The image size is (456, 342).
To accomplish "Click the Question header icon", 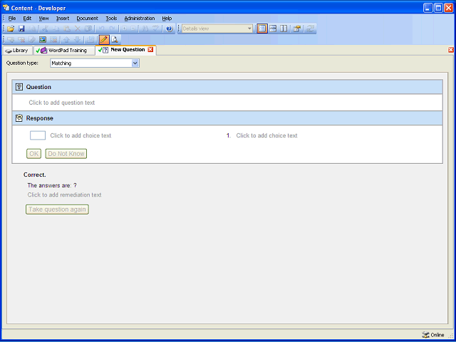I will point(19,87).
